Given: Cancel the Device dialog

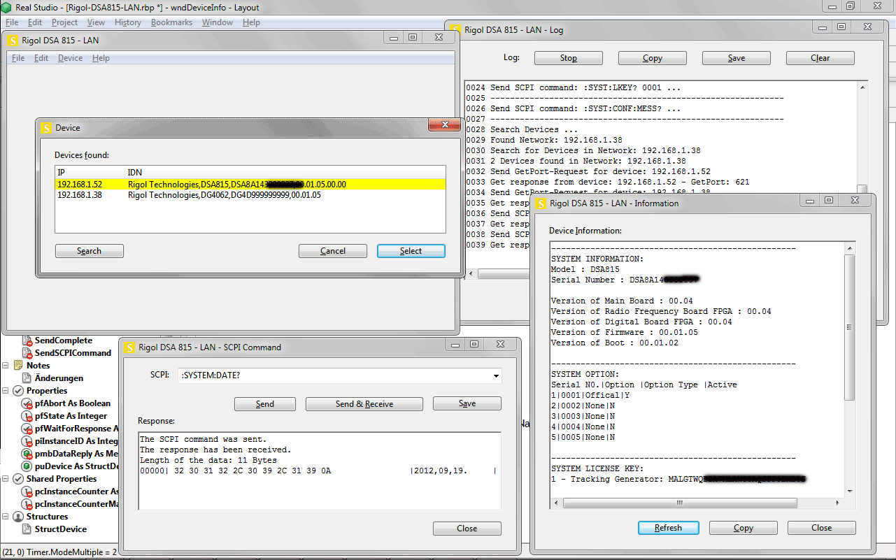Looking at the screenshot, I should [333, 251].
